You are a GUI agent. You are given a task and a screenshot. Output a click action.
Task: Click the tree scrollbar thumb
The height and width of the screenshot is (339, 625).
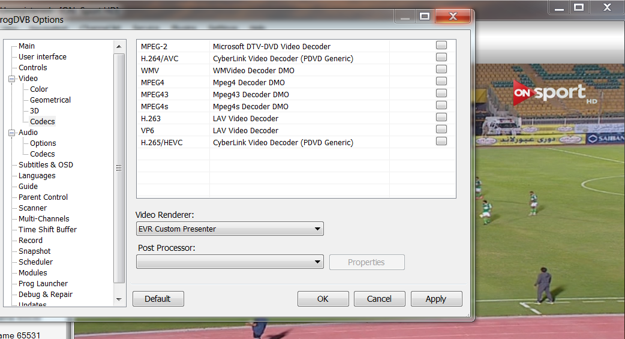(119, 168)
